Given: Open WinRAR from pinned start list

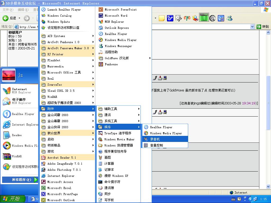Looking at the screenshot, I should click(x=20, y=156).
